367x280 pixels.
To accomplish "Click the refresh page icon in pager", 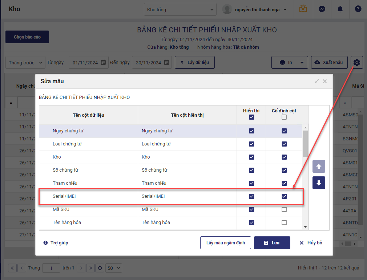I will click(x=100, y=268).
